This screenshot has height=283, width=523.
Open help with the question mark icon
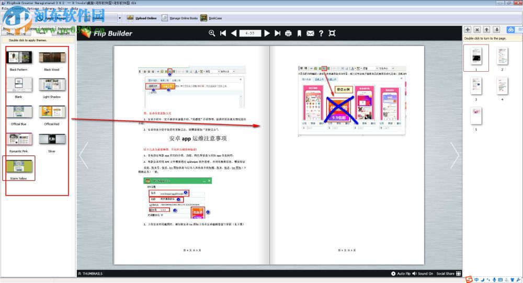click(x=321, y=33)
